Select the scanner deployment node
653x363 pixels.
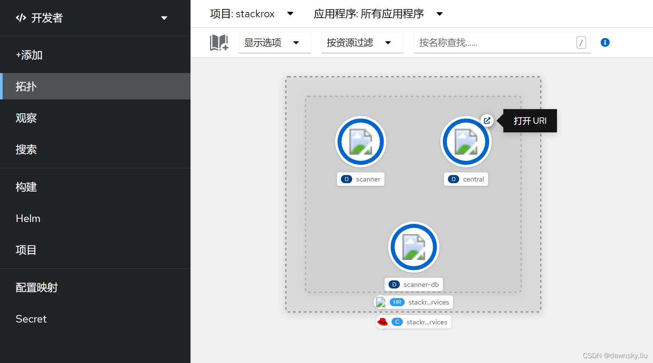pos(360,142)
